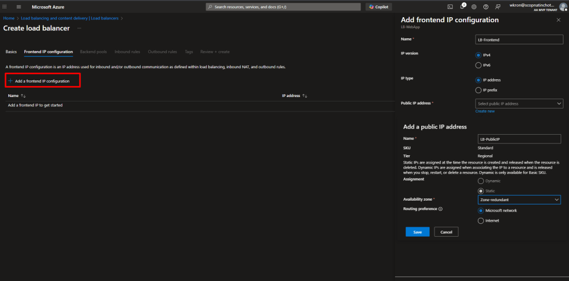This screenshot has height=281, width=569.
Task: Open the Cloud Shell icon
Action: click(450, 7)
